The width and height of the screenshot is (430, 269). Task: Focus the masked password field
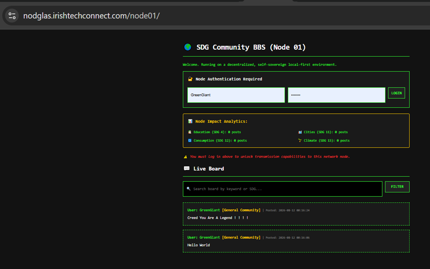coord(336,95)
